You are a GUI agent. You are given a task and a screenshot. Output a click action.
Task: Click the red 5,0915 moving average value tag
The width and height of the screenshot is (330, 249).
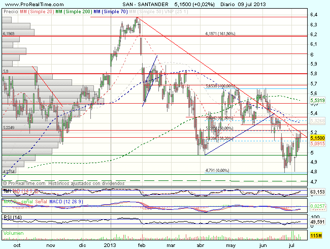click(317, 144)
